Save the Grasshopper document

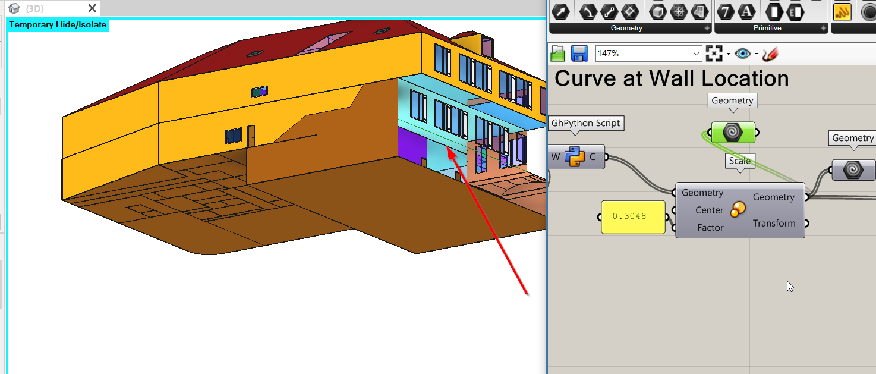[x=579, y=54]
